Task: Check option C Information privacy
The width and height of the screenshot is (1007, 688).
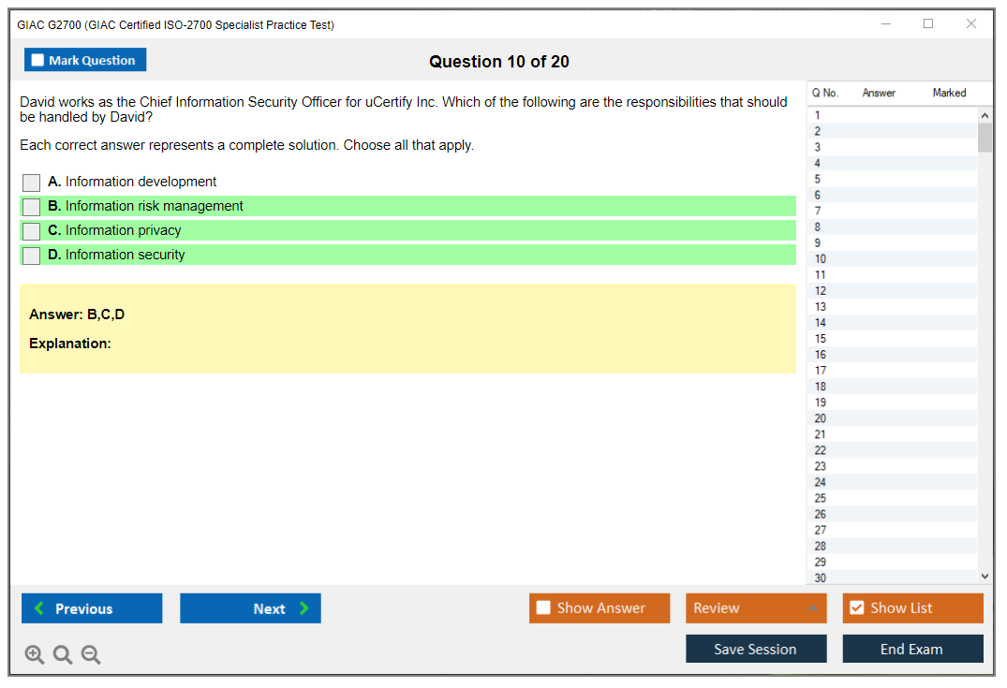Action: tap(31, 231)
